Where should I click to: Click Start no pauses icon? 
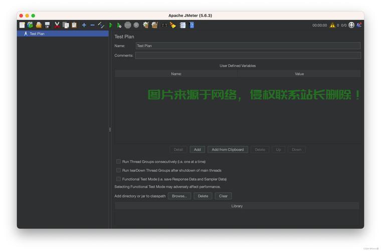point(119,25)
